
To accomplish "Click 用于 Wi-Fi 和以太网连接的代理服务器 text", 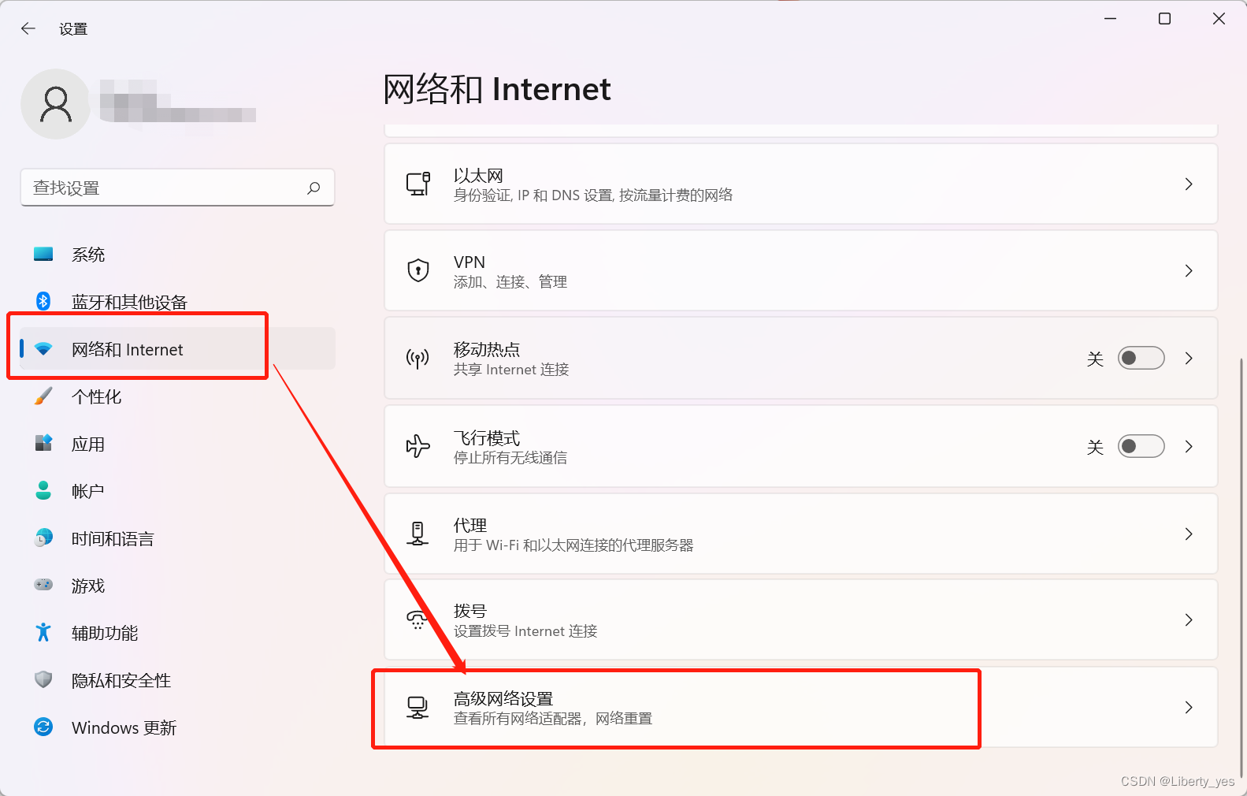I will click(x=573, y=545).
